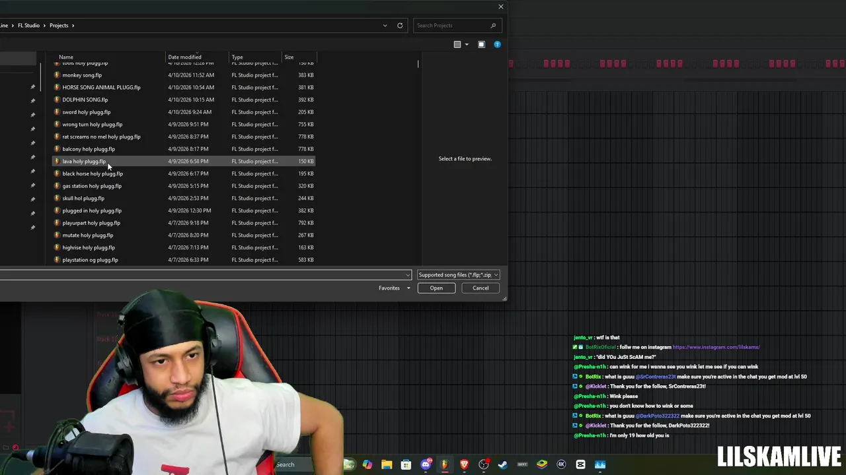
Task: Open the instagram.com/lilskamx link in chat
Action: click(716, 347)
